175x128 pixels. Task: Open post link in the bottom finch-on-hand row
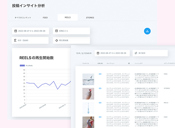(x=100, y=117)
